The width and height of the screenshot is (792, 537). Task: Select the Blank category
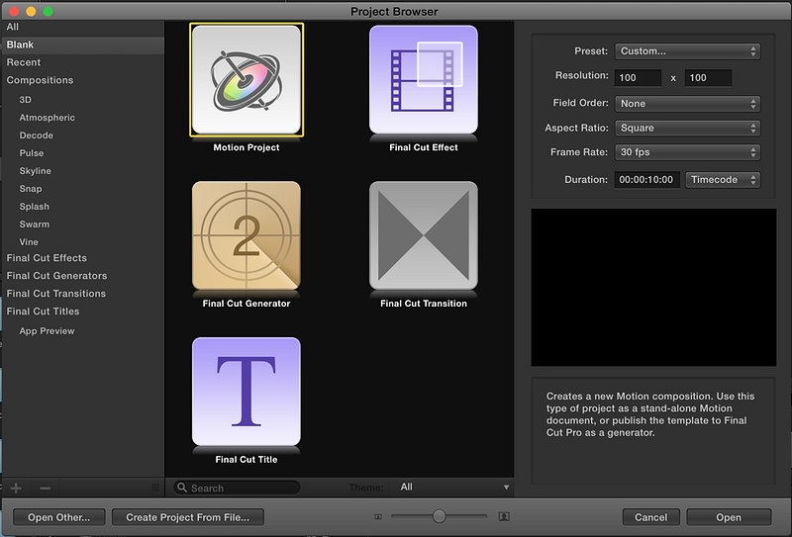tap(83, 45)
